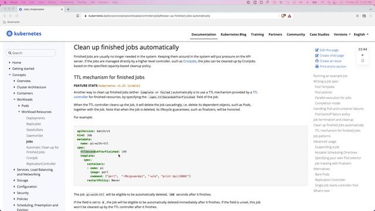
Task: Open Automatic Clean-up for Finished Jobs
Action: (x=42, y=150)
